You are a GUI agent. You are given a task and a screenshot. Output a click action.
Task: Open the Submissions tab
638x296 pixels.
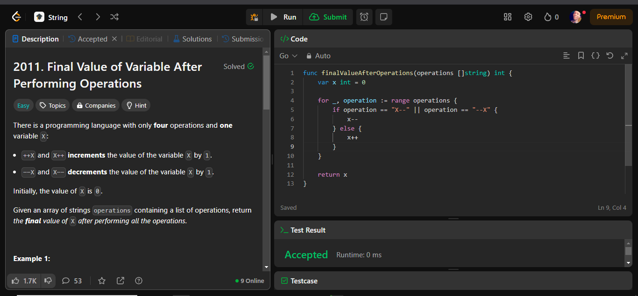[243, 39]
